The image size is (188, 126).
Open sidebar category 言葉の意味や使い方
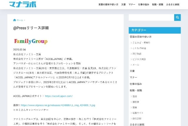[x=140, y=37]
